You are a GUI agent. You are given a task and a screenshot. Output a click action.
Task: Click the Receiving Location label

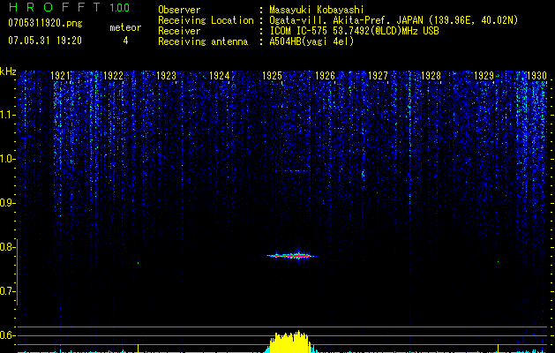(206, 20)
